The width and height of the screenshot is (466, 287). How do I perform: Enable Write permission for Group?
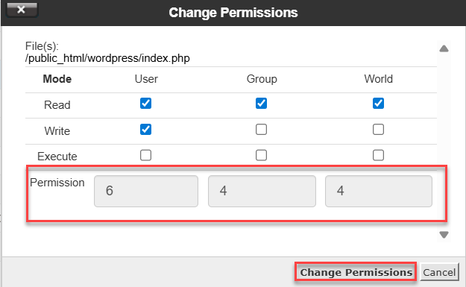[261, 129]
